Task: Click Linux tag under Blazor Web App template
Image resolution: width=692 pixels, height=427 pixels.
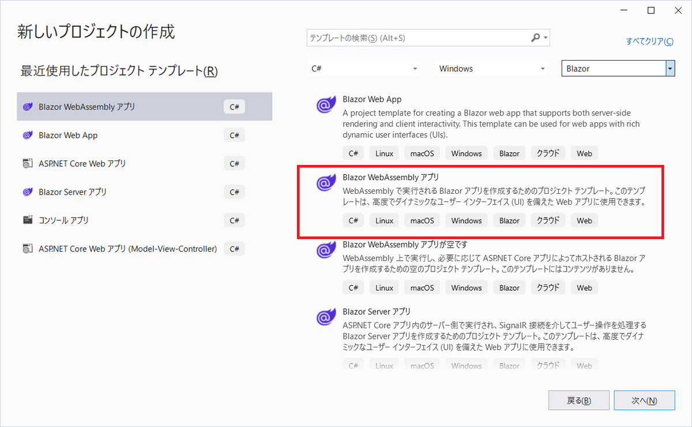Action: click(x=384, y=153)
